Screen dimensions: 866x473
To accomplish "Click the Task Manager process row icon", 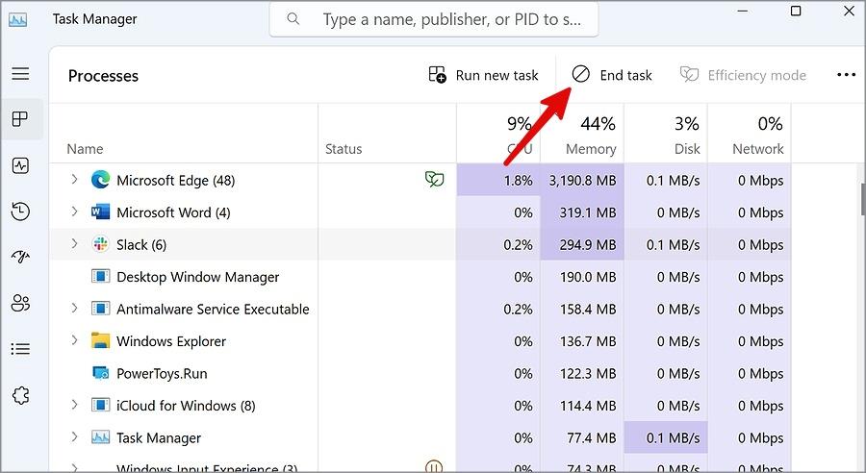I will 100,437.
